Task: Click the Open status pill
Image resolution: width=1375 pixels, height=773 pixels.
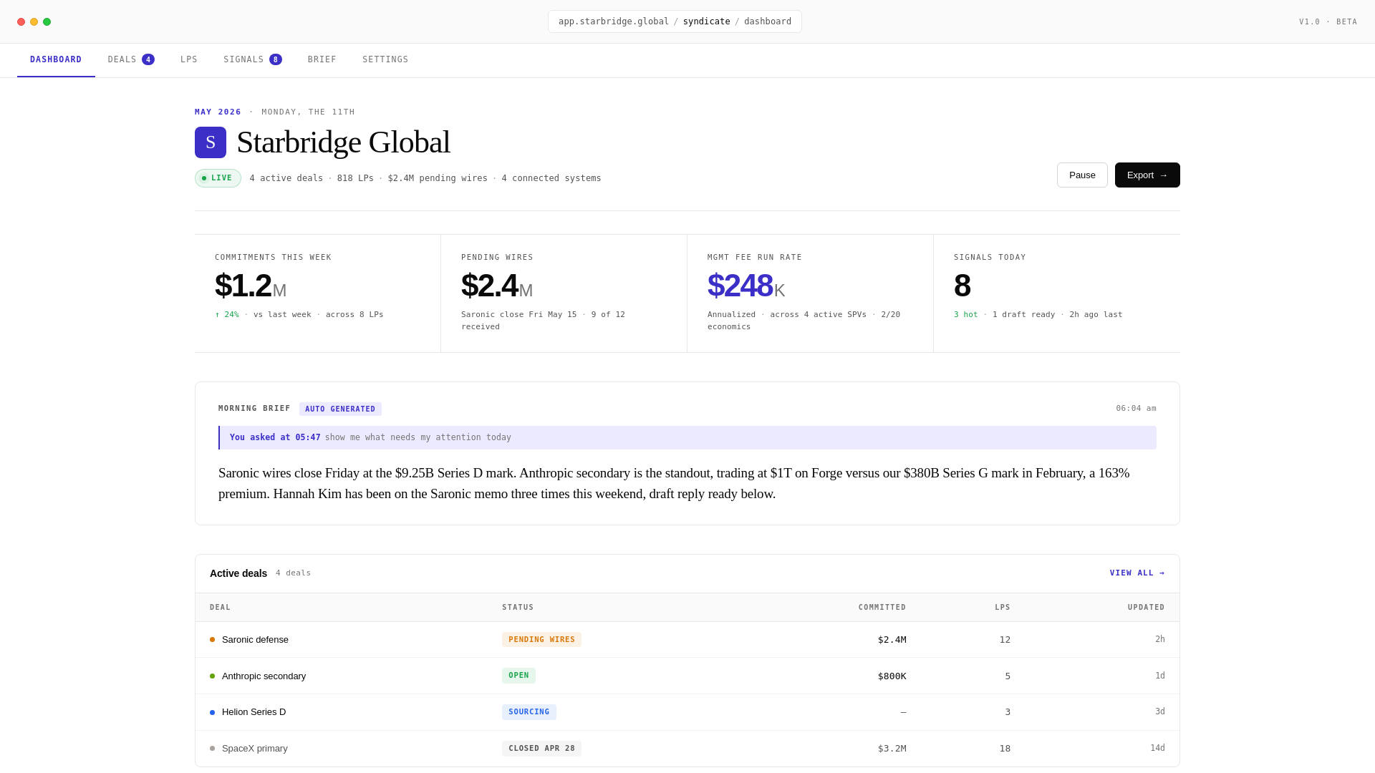Action: (518, 676)
